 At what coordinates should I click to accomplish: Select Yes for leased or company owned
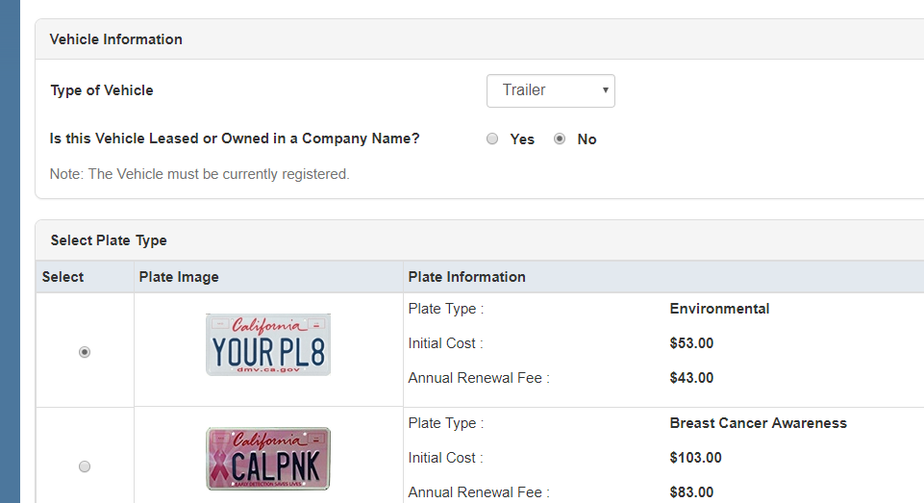coord(492,138)
